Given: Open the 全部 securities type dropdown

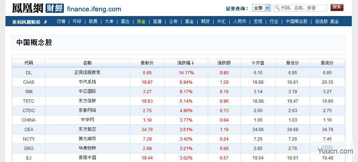Looking at the screenshot, I should click(261, 8).
